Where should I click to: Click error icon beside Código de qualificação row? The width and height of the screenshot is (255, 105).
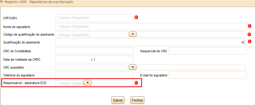click(250, 34)
